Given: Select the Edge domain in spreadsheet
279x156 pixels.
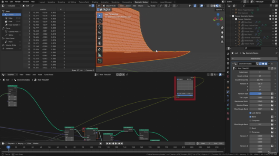Looking at the screenshot, I should tap(12, 18).
